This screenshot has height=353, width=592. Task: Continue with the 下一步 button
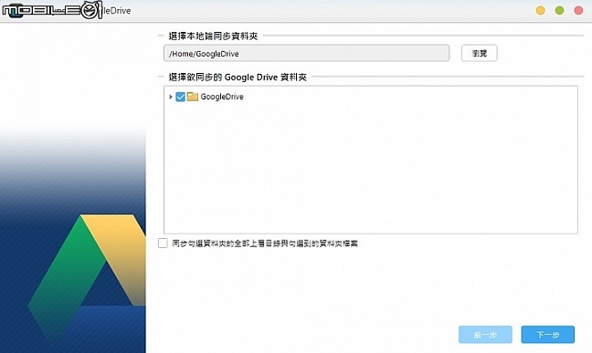[548, 335]
